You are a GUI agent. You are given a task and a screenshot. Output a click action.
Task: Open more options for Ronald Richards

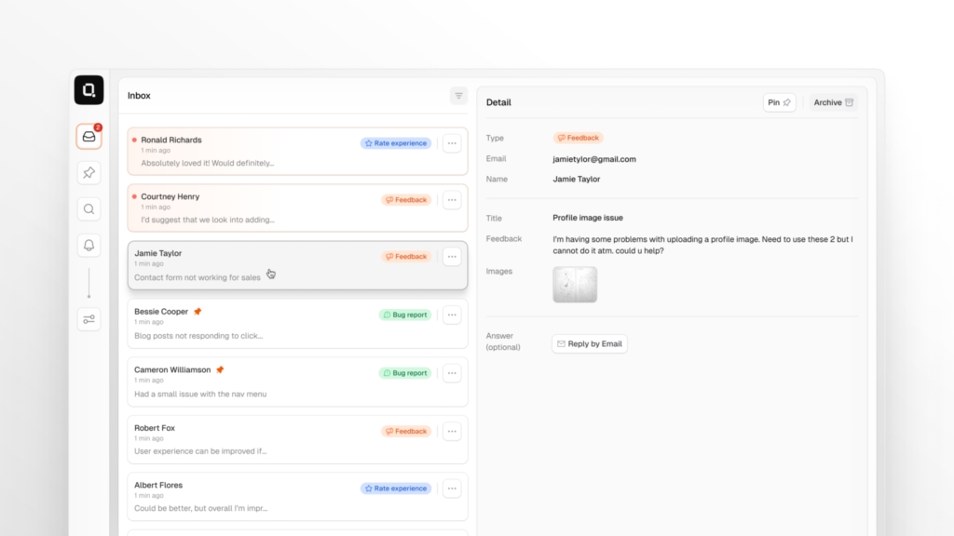[452, 143]
